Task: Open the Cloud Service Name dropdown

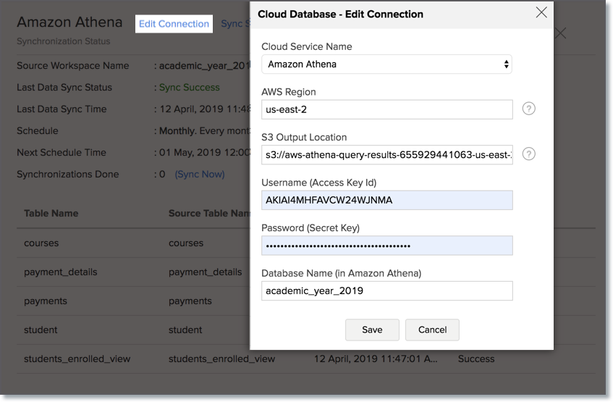Action: (x=386, y=64)
